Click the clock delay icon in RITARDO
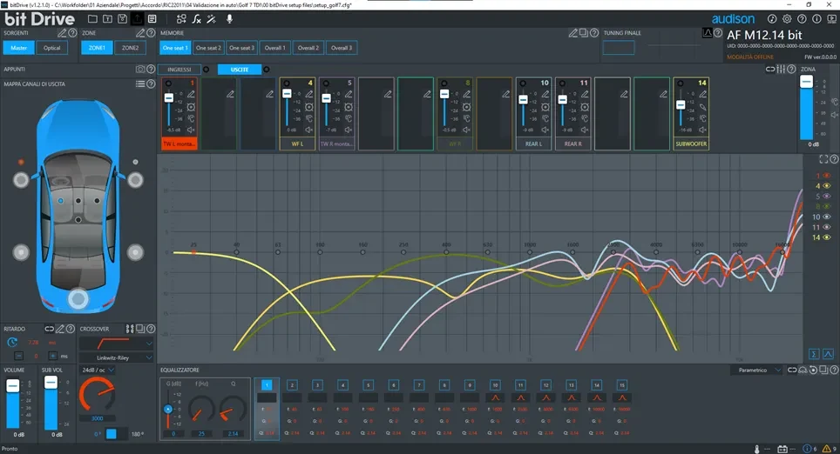 click(12, 342)
